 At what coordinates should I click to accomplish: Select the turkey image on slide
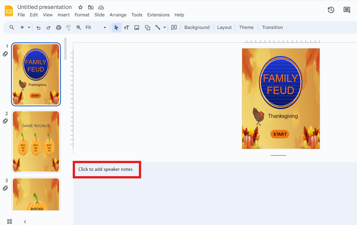(258, 116)
